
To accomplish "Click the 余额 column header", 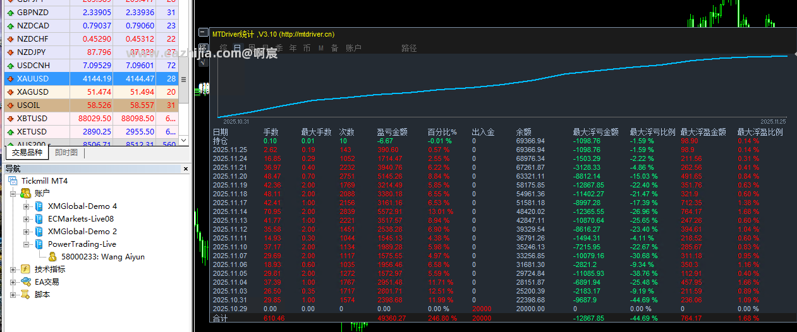I will coord(524,133).
